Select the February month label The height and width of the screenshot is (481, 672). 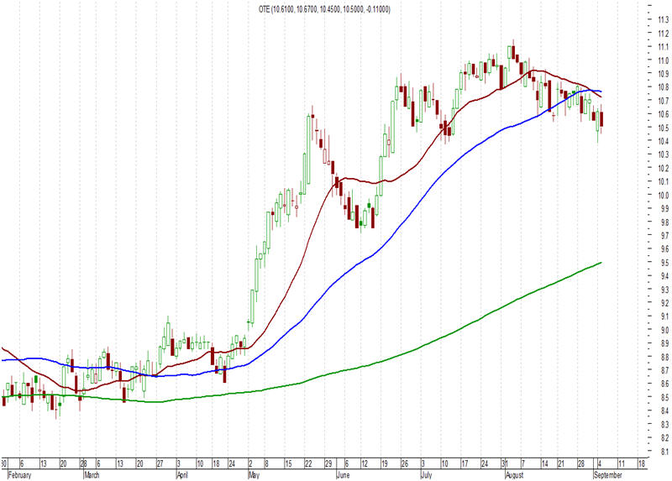19,475
